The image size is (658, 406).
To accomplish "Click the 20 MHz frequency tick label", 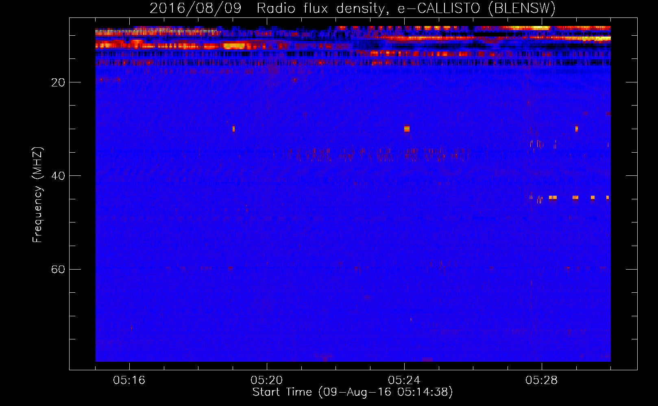I will (x=58, y=82).
